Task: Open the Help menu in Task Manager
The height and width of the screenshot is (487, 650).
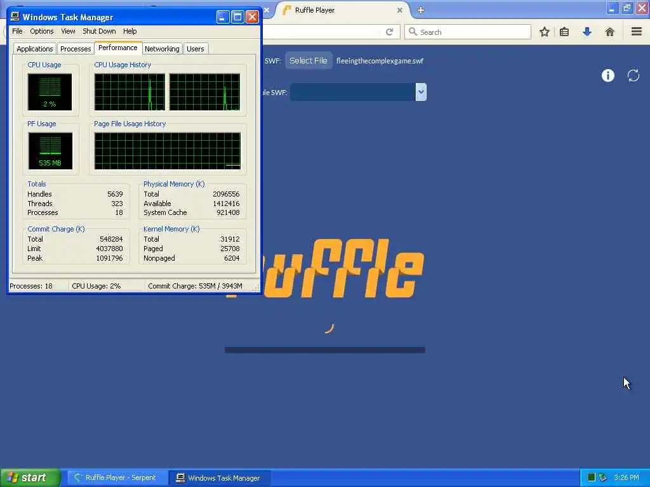Action: (129, 31)
